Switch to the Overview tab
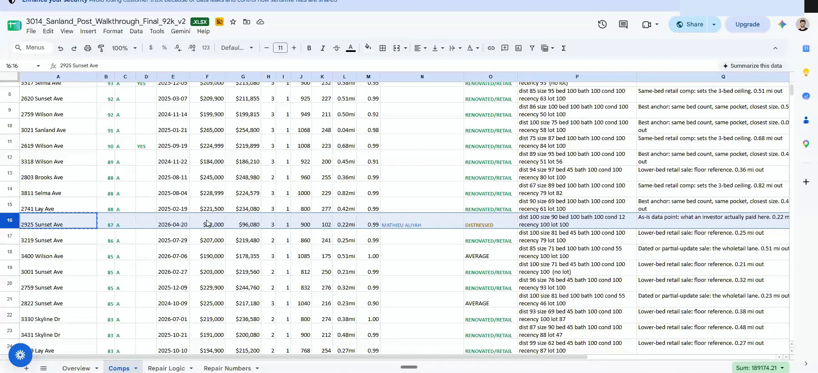The width and height of the screenshot is (818, 373). pos(76,368)
